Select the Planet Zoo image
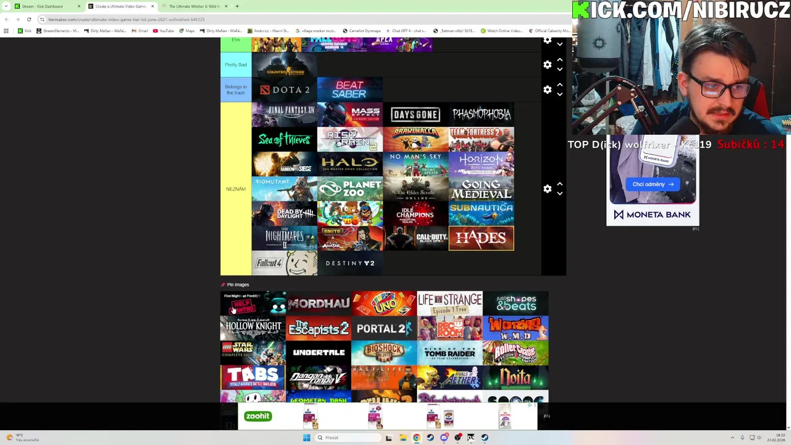Viewport: 791px width, 445px height. (350, 189)
